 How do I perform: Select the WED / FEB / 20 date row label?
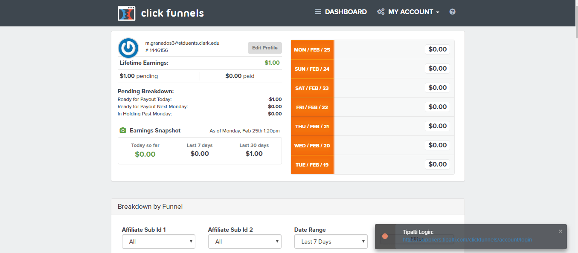312,146
